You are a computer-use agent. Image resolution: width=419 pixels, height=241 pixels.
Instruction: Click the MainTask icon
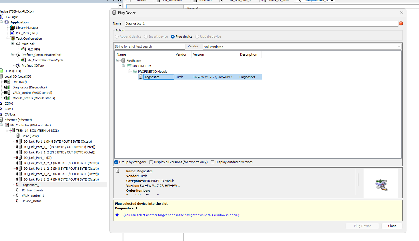coord(18,44)
